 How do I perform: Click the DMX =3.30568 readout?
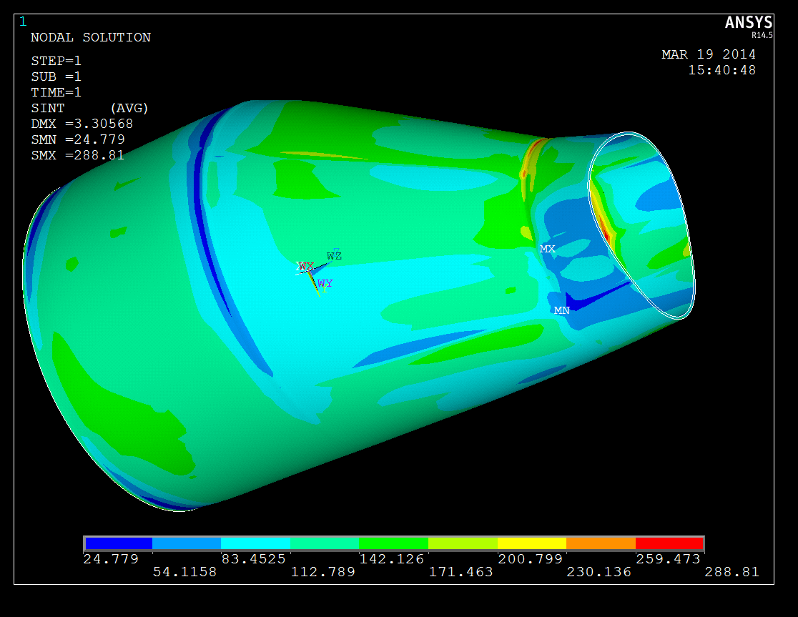pos(82,124)
